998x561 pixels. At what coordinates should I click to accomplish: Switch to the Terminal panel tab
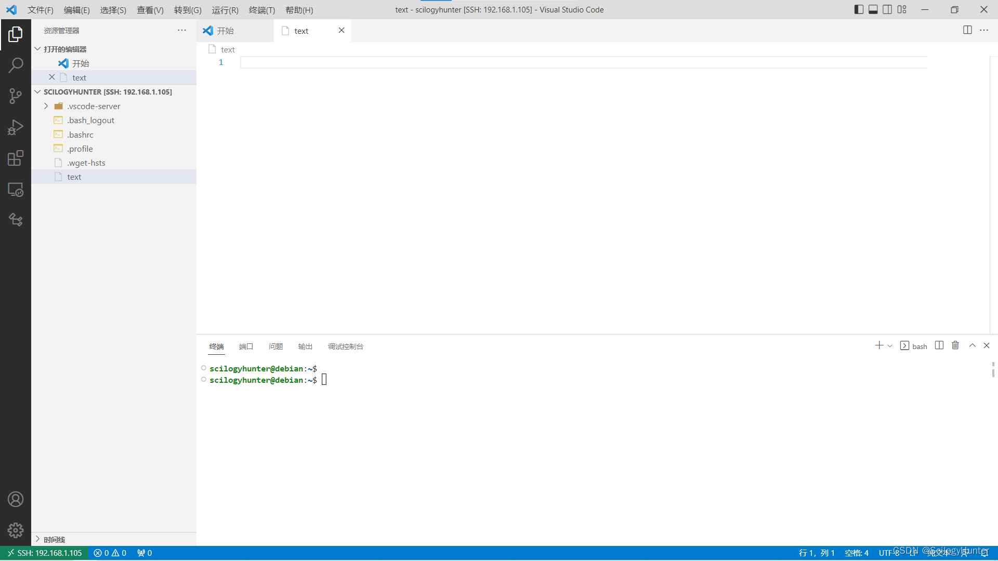pyautogui.click(x=216, y=346)
